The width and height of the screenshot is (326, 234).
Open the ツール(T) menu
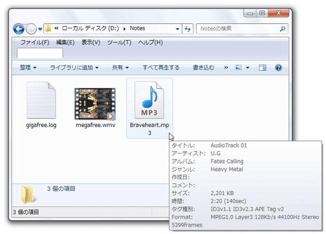coord(119,42)
